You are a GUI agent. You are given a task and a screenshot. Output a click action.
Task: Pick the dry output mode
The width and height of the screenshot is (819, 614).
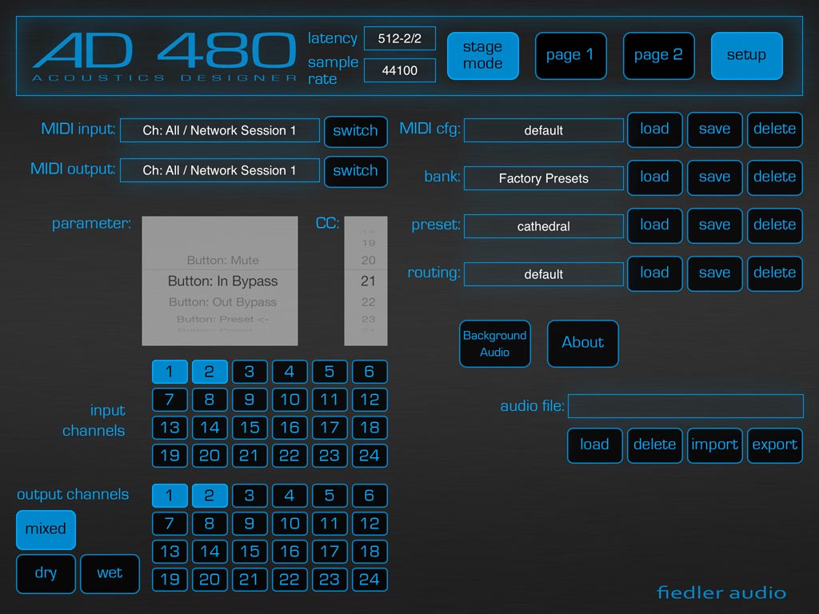pos(46,573)
